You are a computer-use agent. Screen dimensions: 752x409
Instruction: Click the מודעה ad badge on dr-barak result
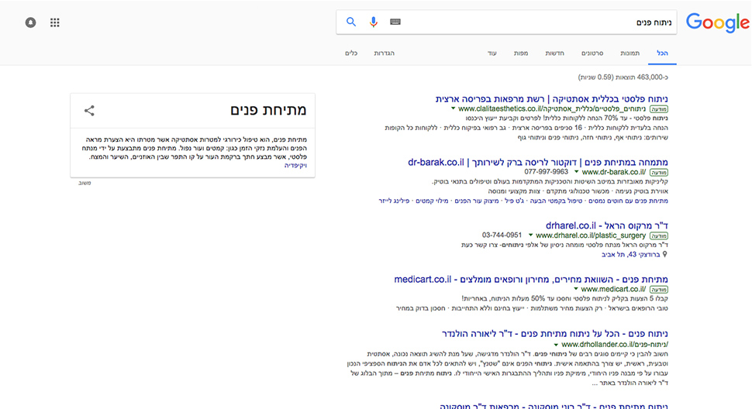coord(659,173)
